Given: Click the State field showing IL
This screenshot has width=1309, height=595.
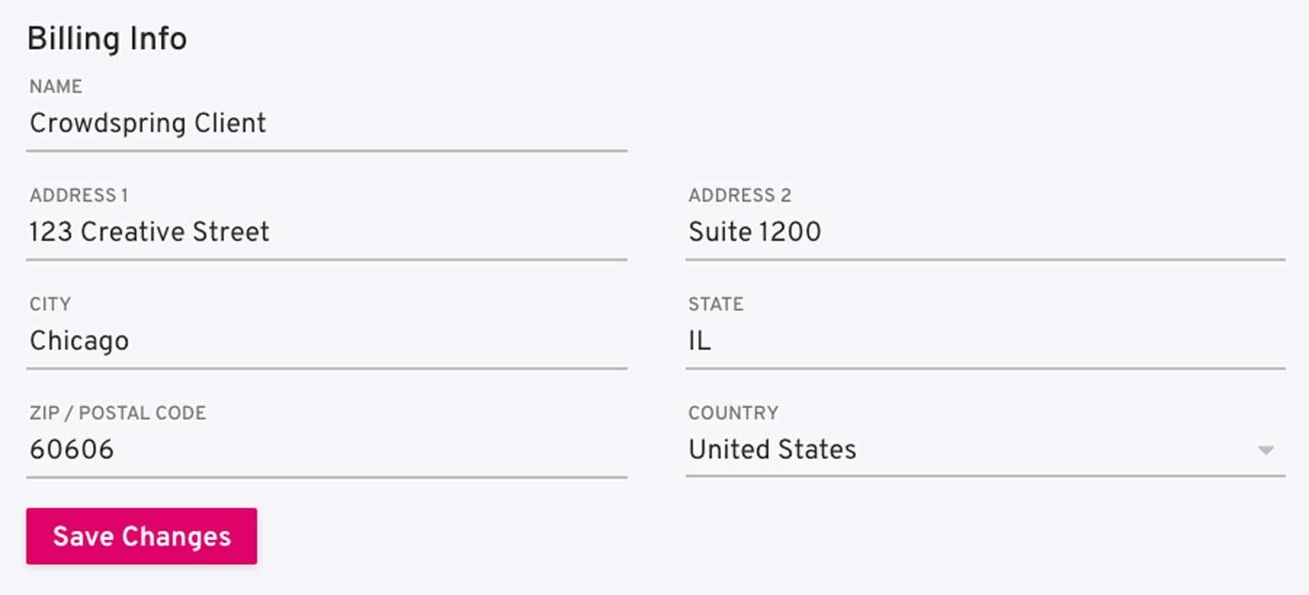Looking at the screenshot, I should (x=984, y=342).
